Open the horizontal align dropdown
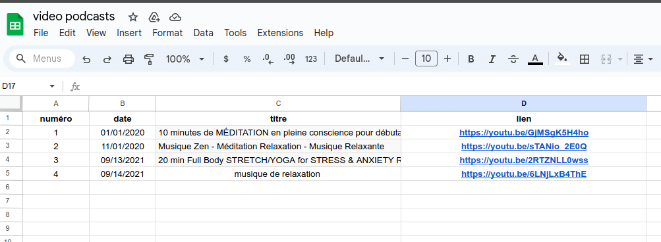This screenshot has width=661, height=242. point(643,59)
